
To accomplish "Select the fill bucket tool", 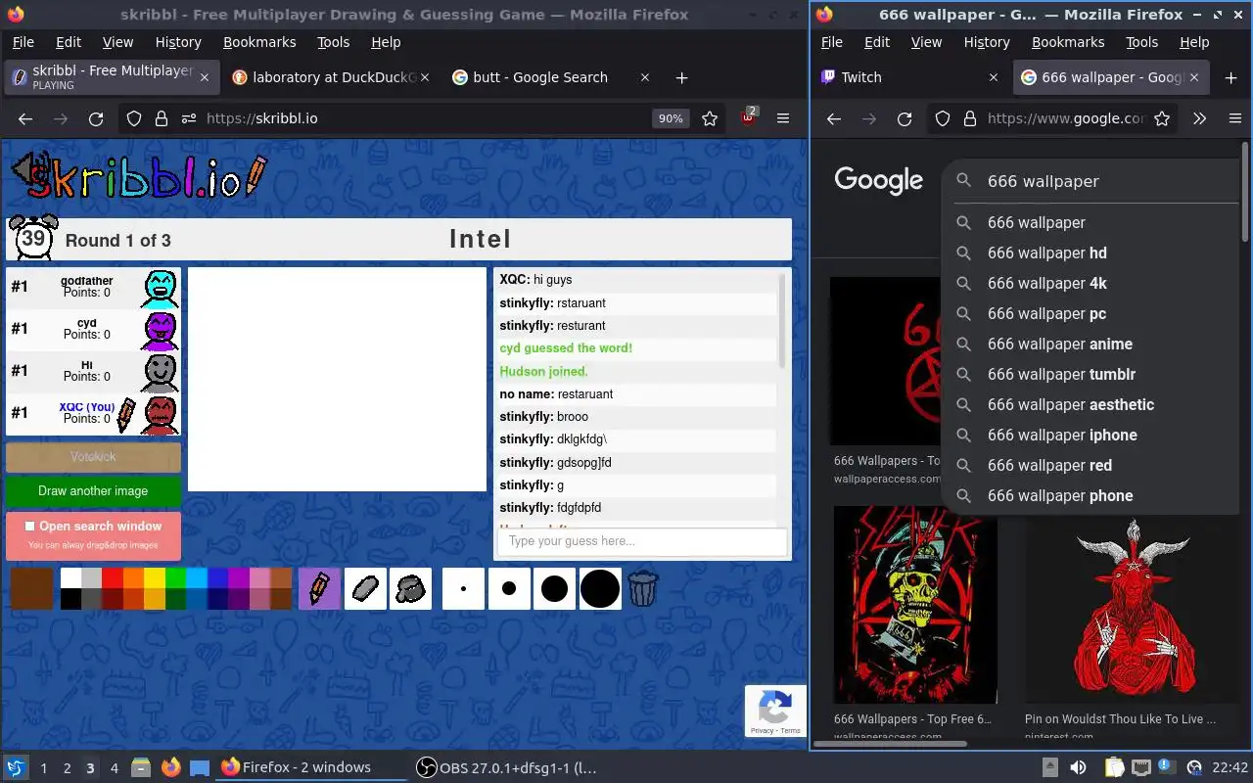I will point(410,589).
